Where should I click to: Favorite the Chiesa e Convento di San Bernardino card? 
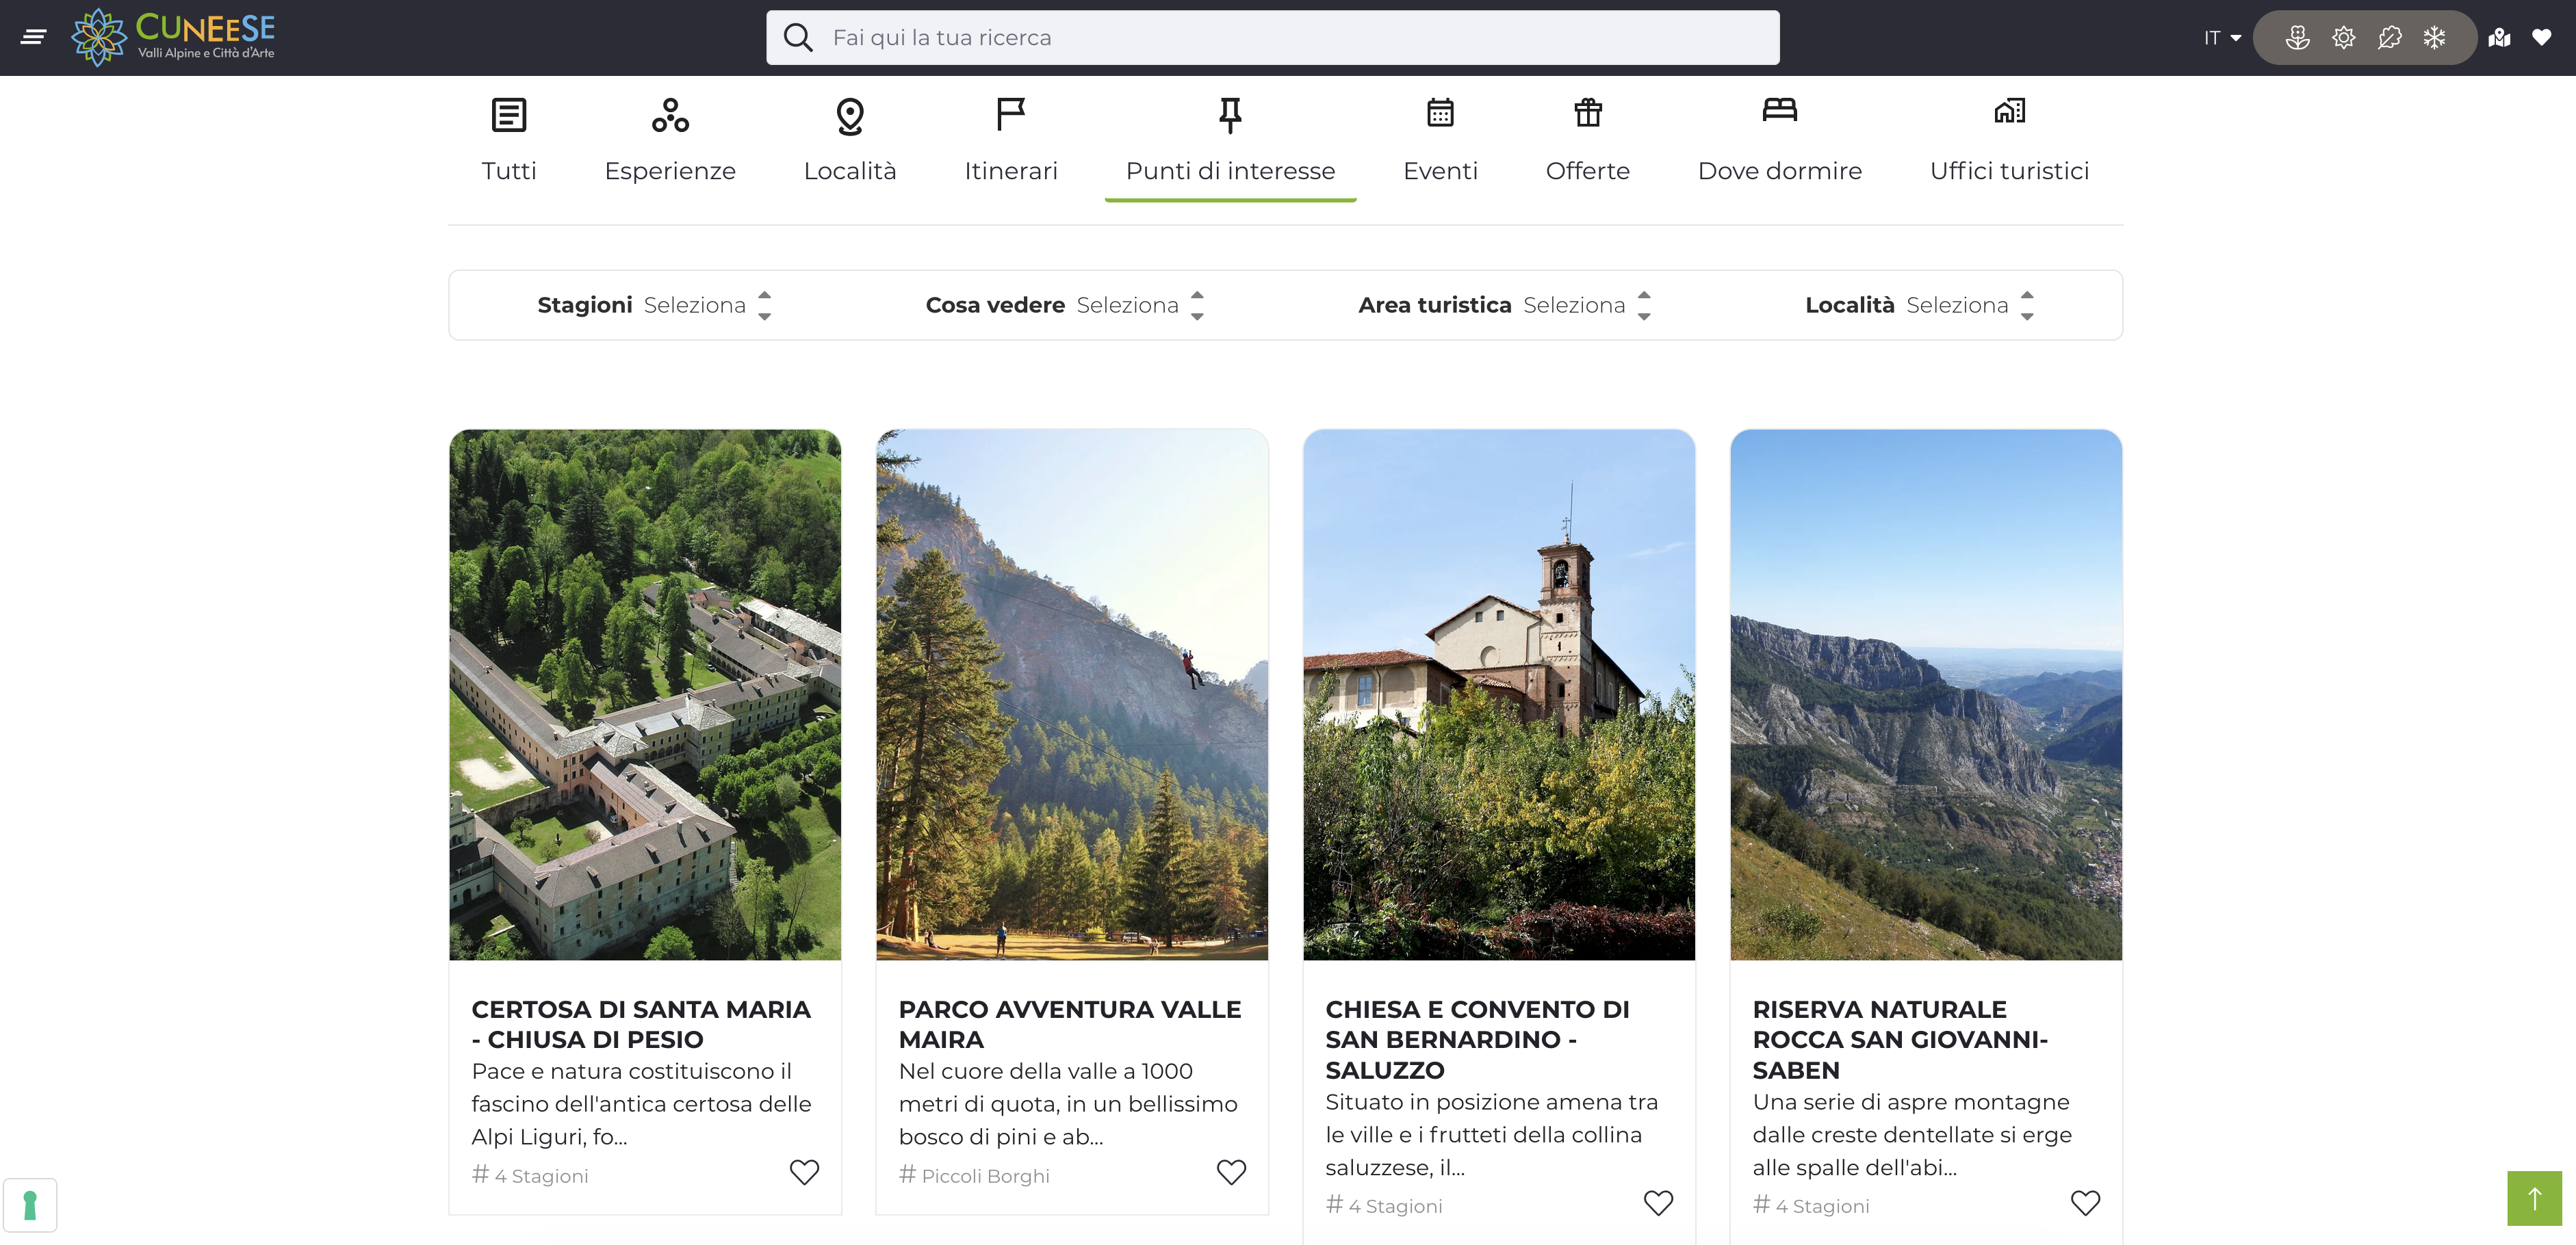click(1659, 1203)
